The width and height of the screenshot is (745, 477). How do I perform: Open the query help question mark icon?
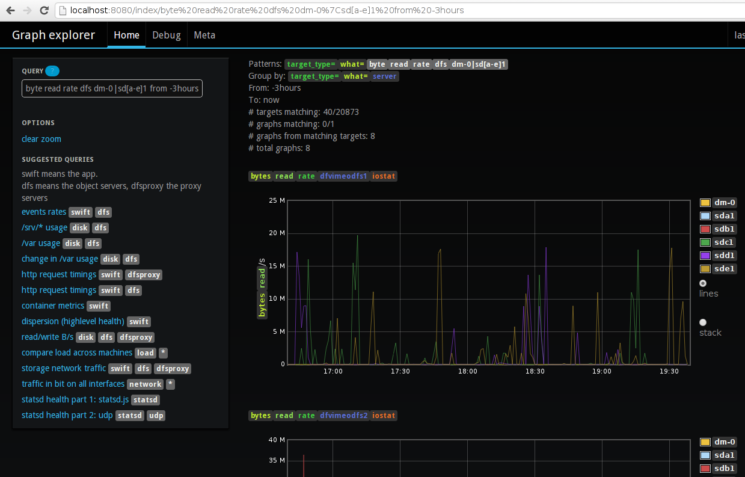pos(52,71)
